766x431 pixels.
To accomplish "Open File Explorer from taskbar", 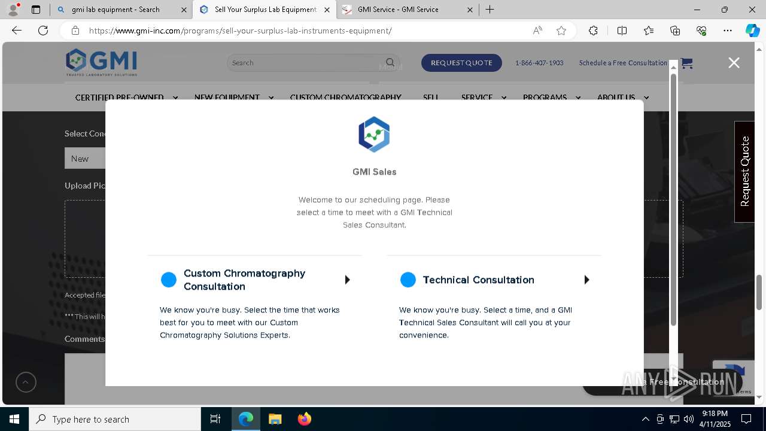I will pyautogui.click(x=275, y=419).
